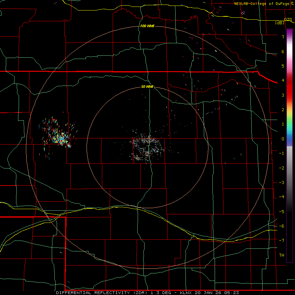Click the -4 value on color scale
The width and height of the screenshot is (295, 295).
tap(282, 197)
